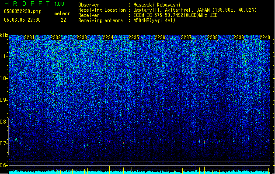Click the meteor count value 22
The height and width of the screenshot is (174, 275).
[x=63, y=20]
